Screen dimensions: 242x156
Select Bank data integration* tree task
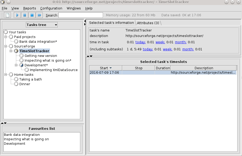click(x=38, y=41)
